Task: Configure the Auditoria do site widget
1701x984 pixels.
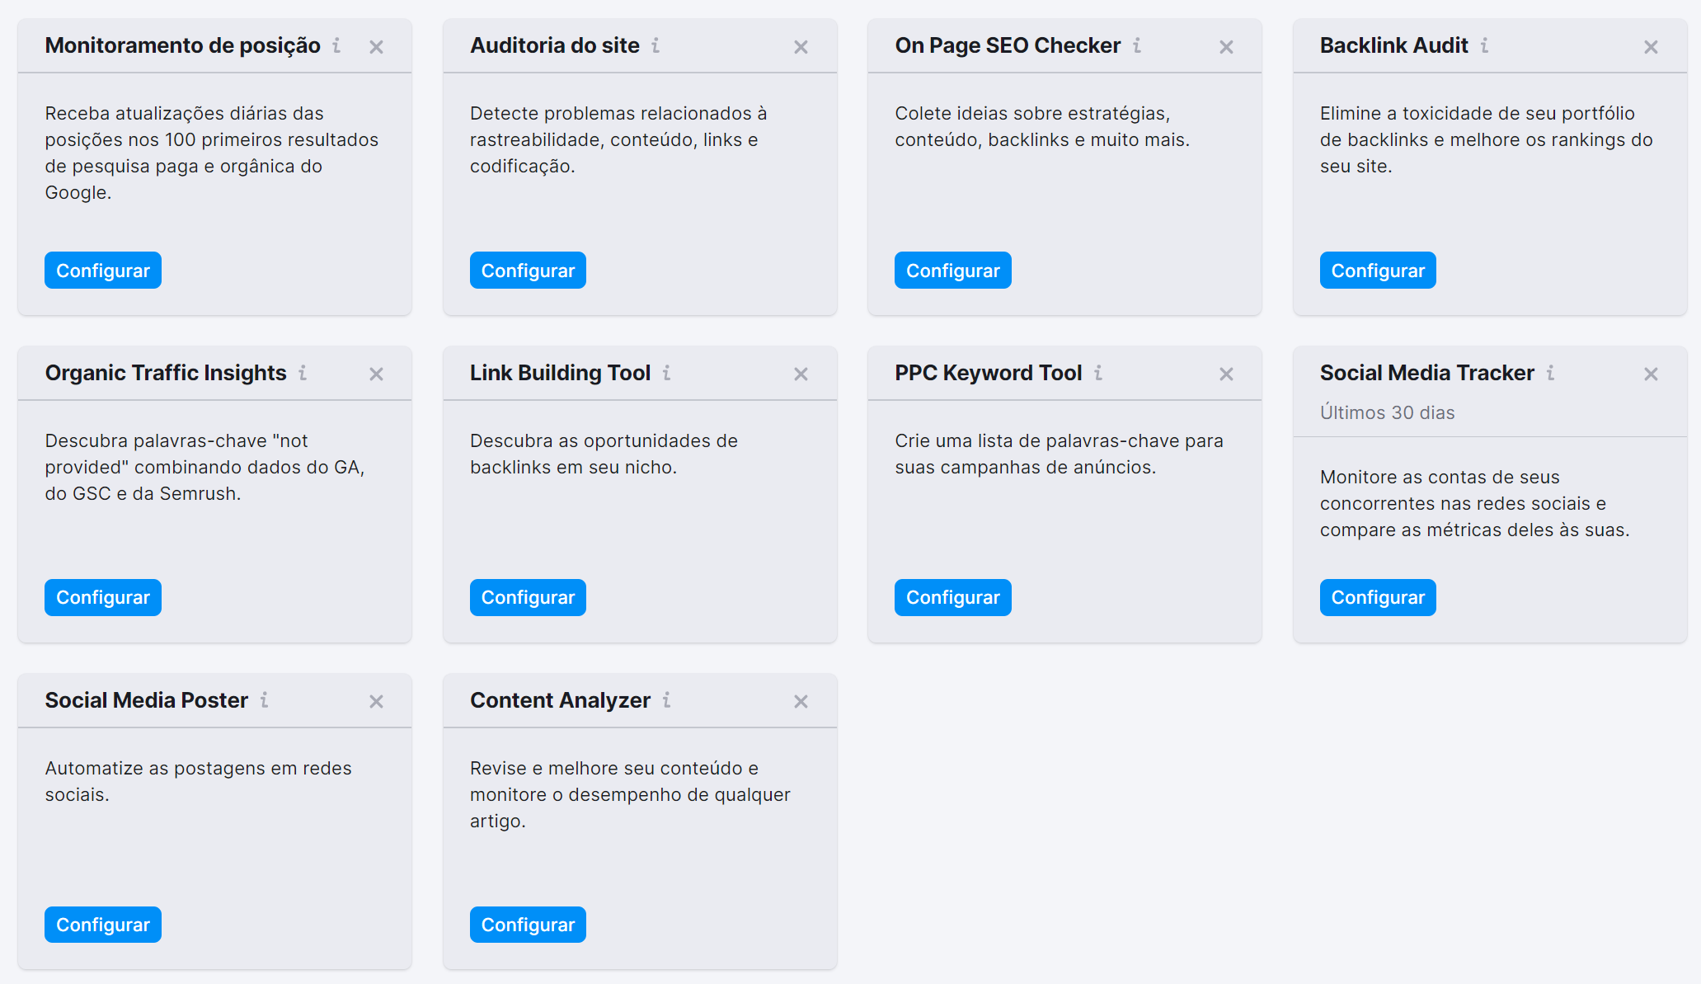Action: point(528,270)
